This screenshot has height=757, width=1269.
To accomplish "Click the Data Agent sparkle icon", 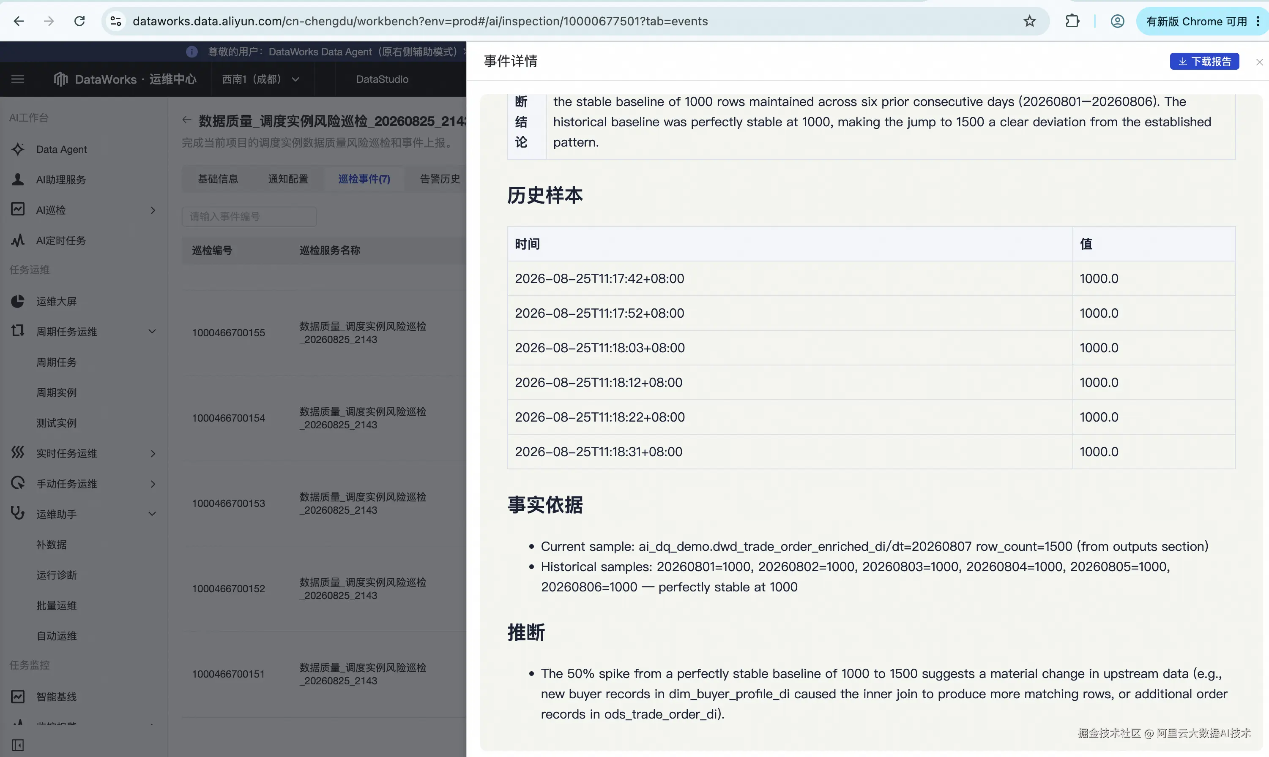I will [18, 149].
